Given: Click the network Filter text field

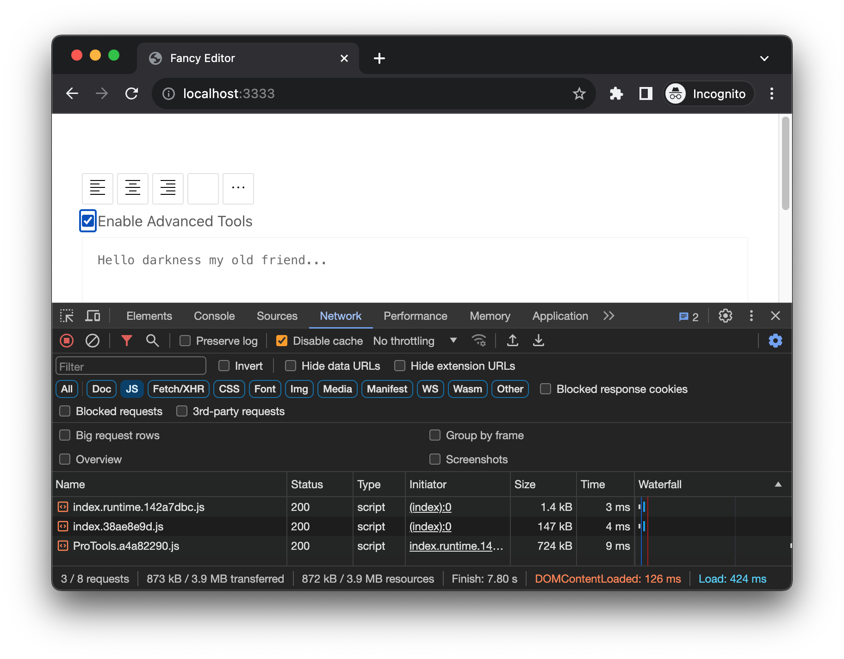Looking at the screenshot, I should 131,367.
